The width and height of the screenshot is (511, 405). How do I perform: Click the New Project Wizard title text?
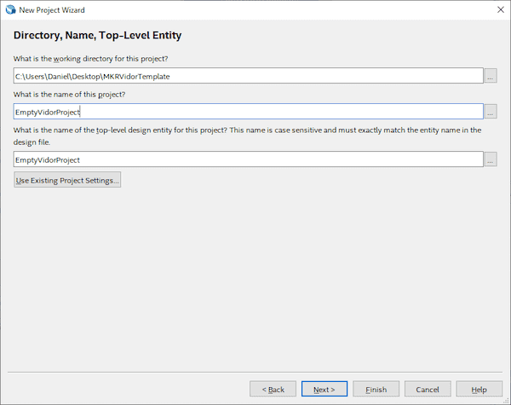click(51, 9)
